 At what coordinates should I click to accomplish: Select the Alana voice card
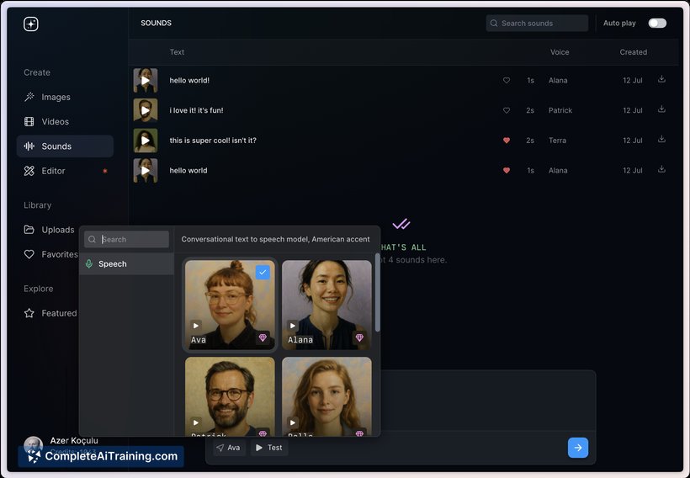(x=326, y=305)
